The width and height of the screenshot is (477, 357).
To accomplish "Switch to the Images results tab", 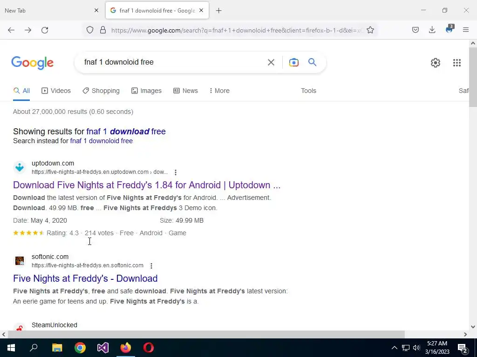I will click(146, 91).
